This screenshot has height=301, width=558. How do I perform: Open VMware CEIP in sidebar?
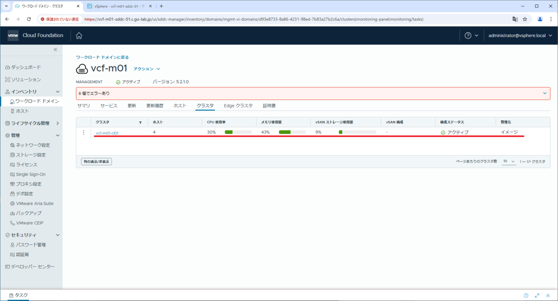click(x=27, y=223)
